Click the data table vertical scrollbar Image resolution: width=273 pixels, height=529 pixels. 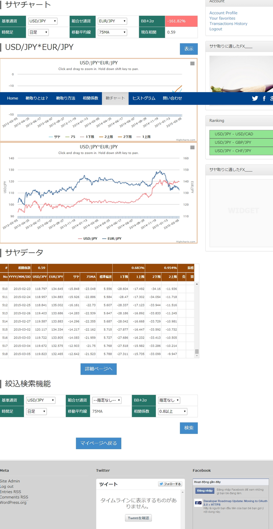point(197,320)
